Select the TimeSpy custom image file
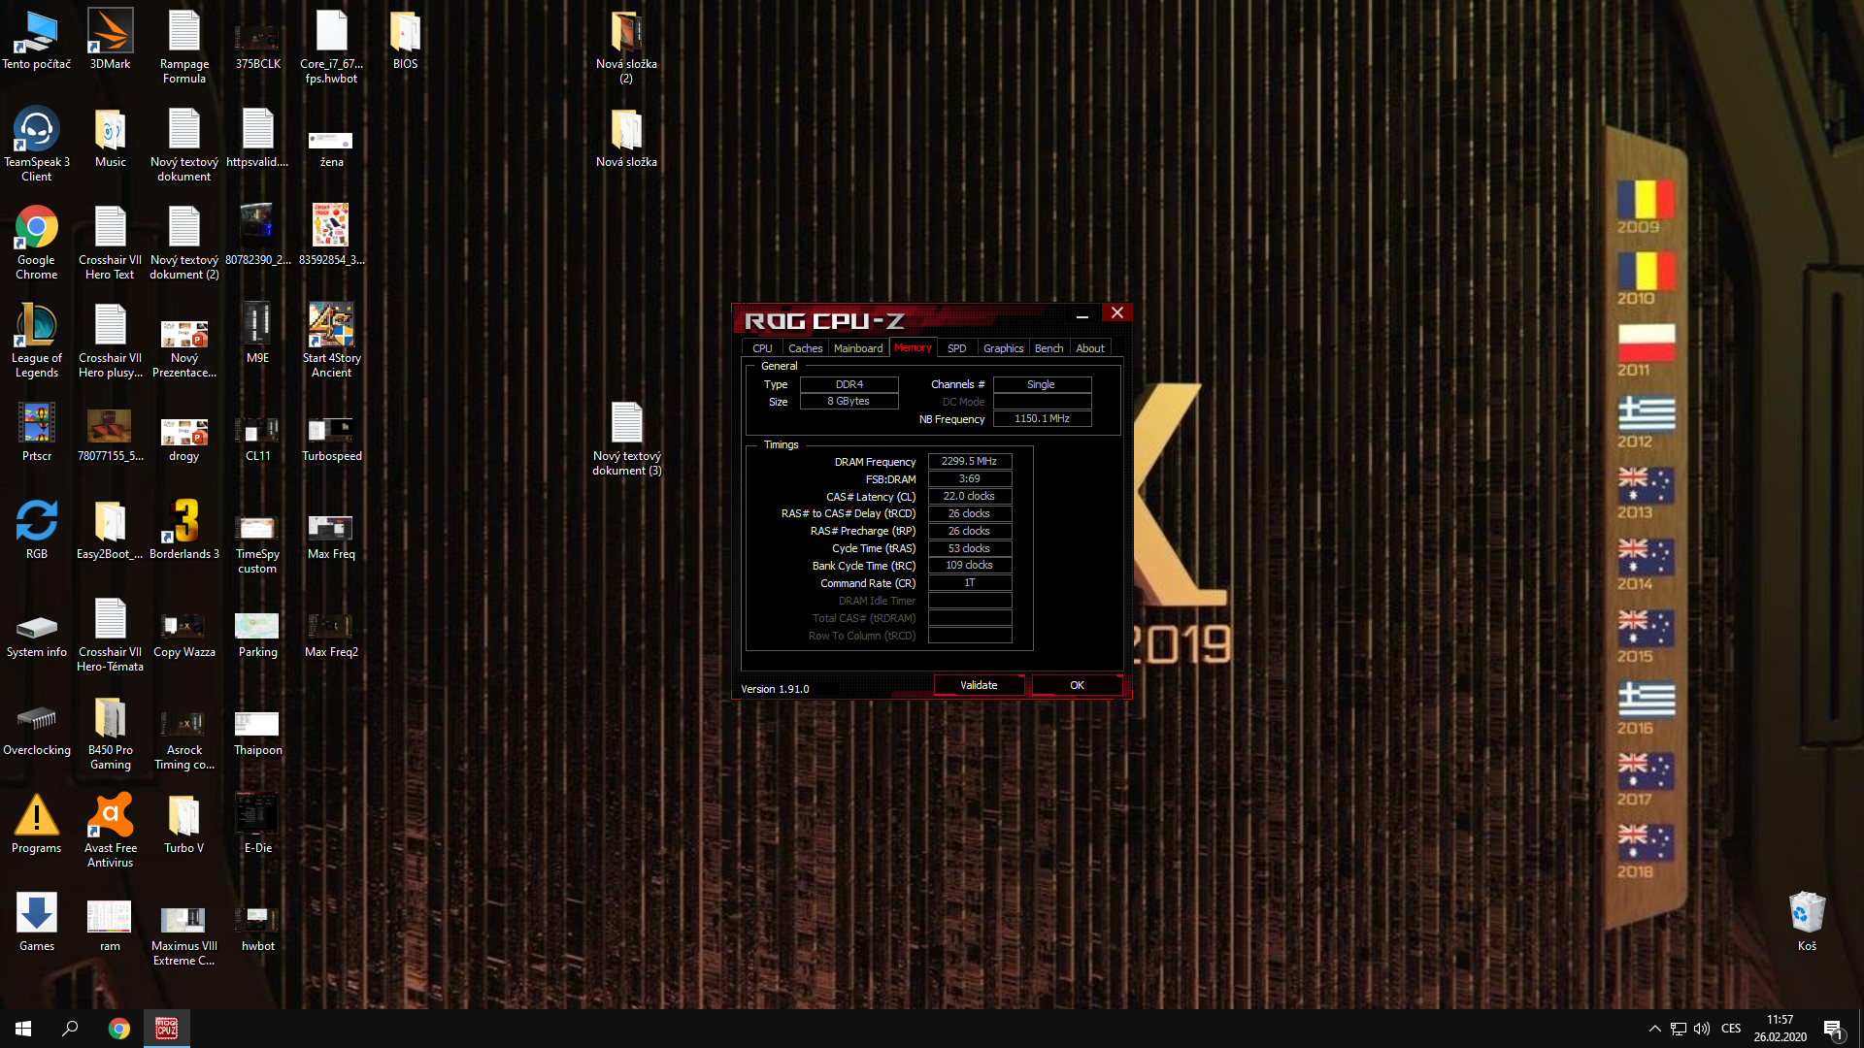The width and height of the screenshot is (1864, 1048). (x=257, y=543)
